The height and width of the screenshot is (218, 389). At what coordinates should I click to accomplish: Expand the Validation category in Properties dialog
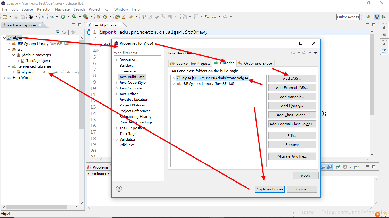[x=117, y=139]
